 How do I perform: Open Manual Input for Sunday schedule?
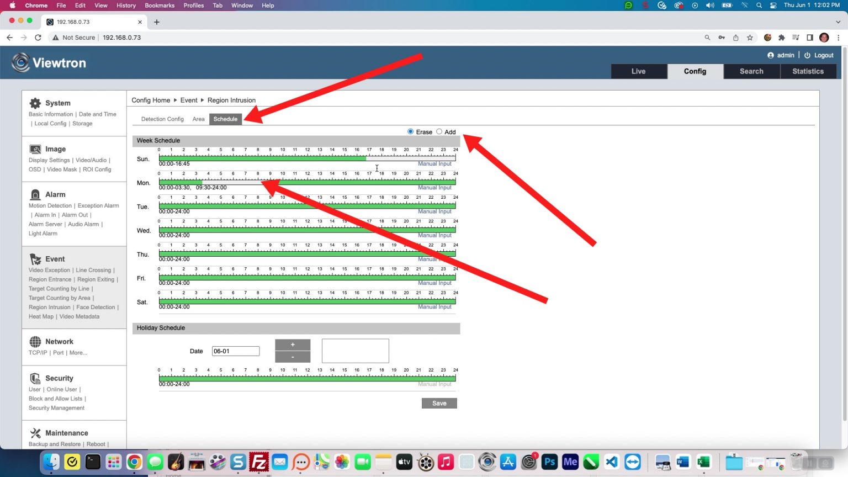click(x=434, y=164)
